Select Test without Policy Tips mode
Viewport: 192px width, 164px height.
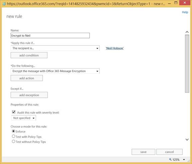coord(13,141)
